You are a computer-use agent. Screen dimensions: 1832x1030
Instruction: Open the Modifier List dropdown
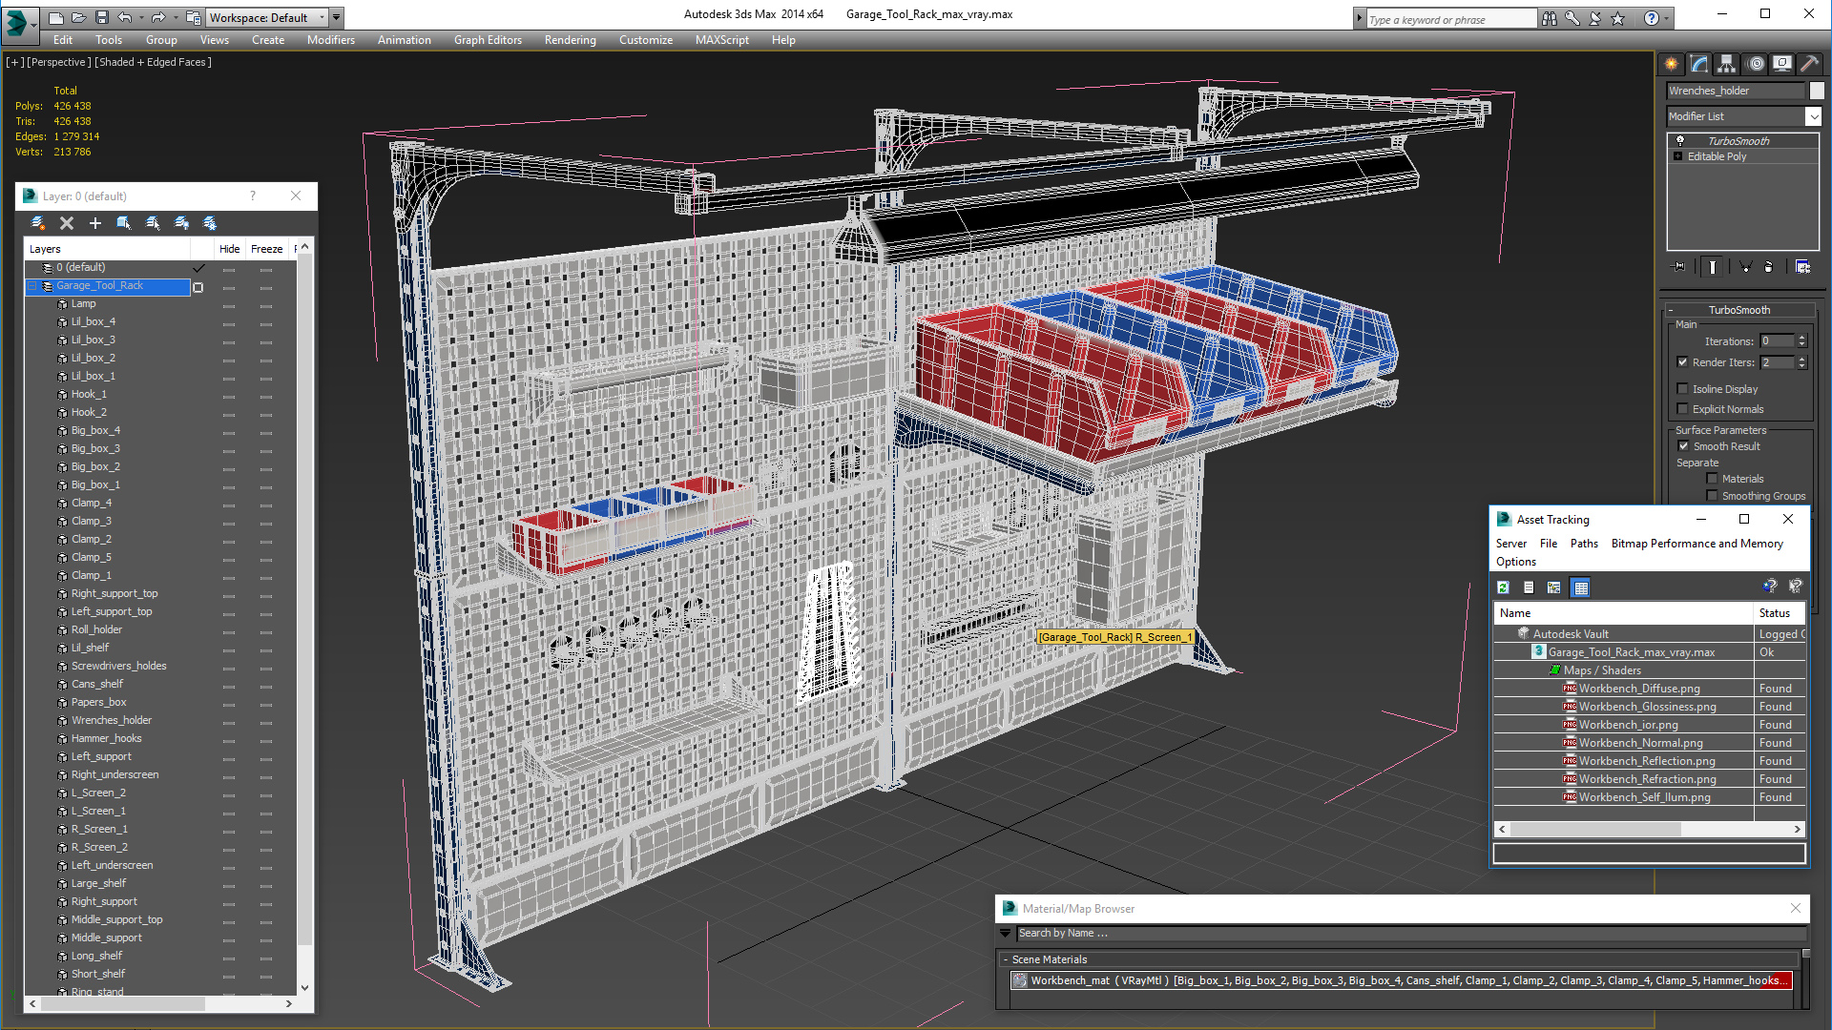[1813, 116]
